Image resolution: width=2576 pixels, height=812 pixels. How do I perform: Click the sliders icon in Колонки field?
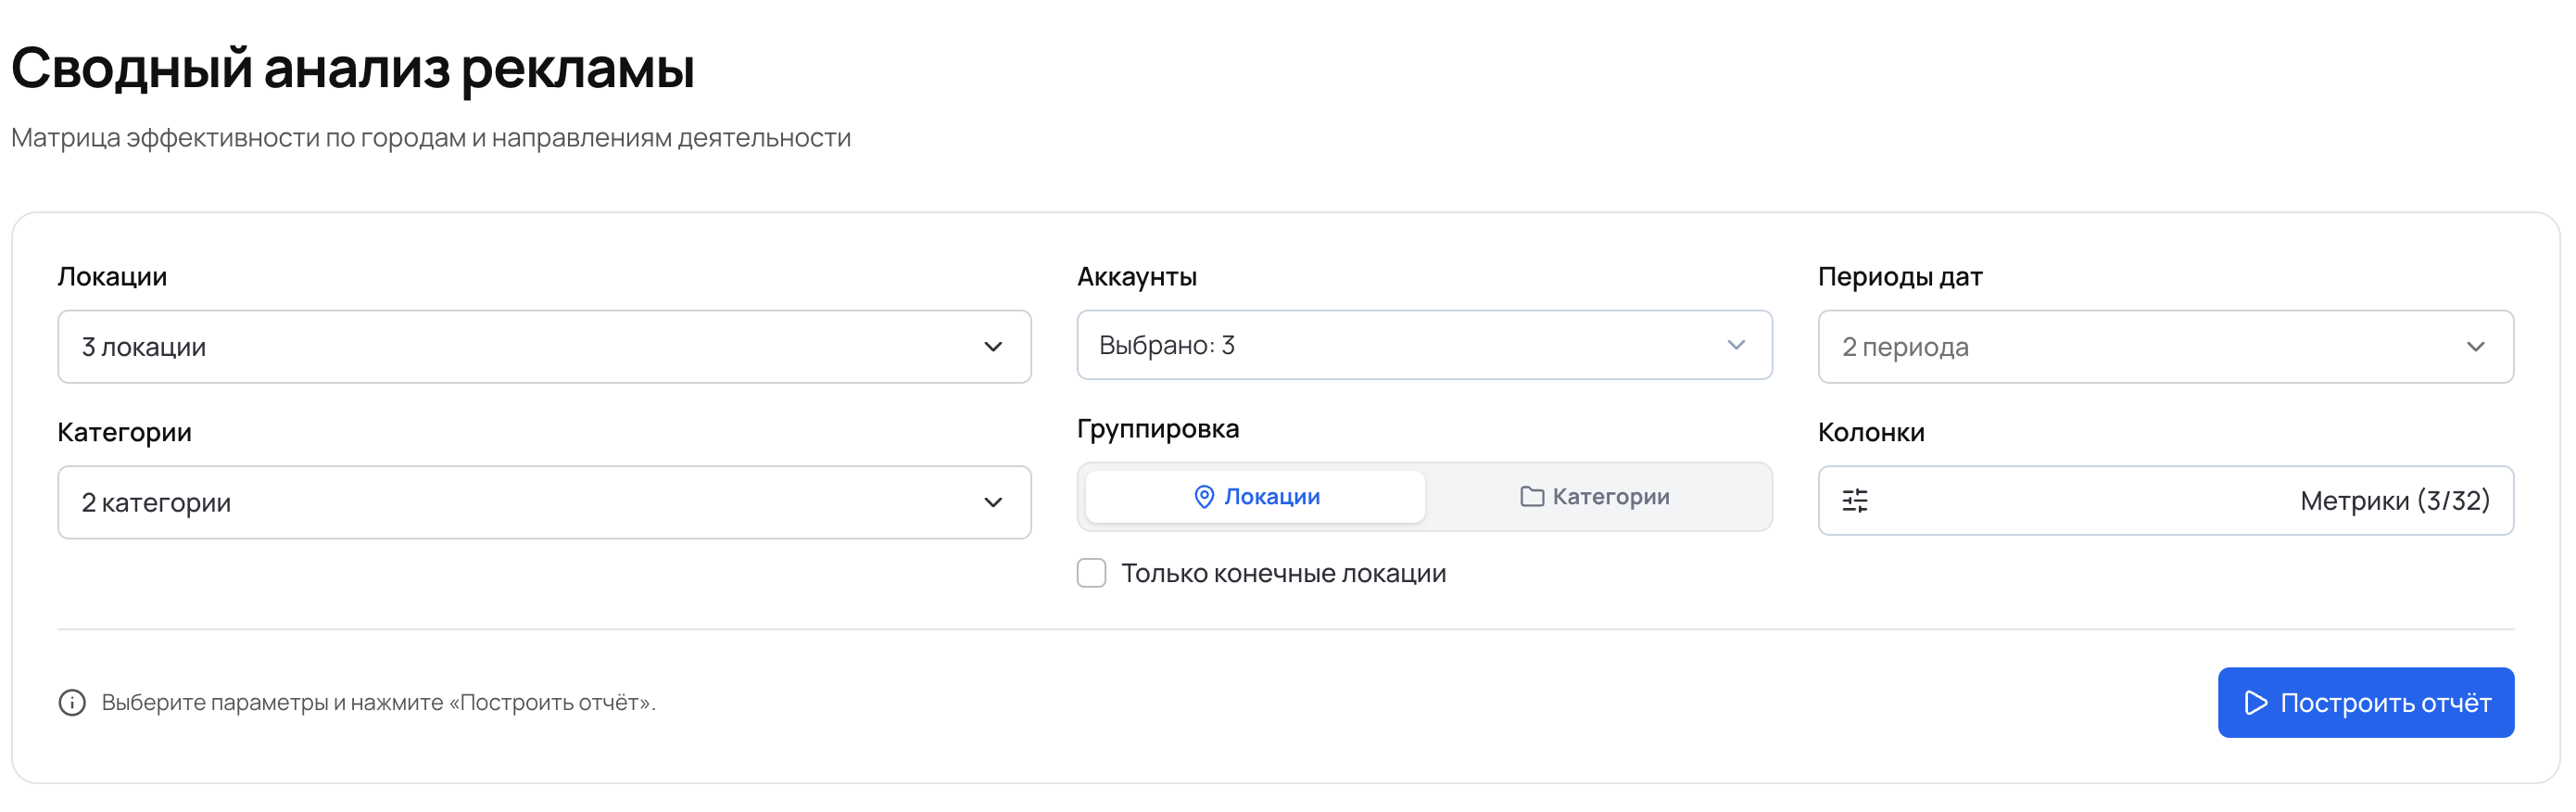[1855, 500]
